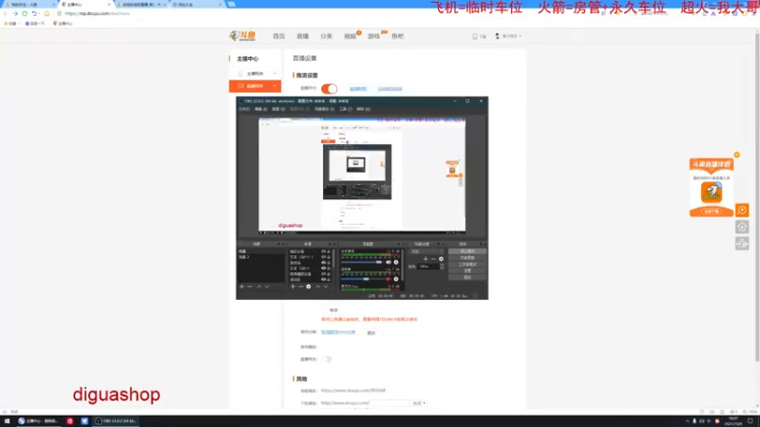Image resolution: width=760 pixels, height=427 pixels.
Task: Click the bottom gray floating sidebar icon
Action: [x=742, y=244]
